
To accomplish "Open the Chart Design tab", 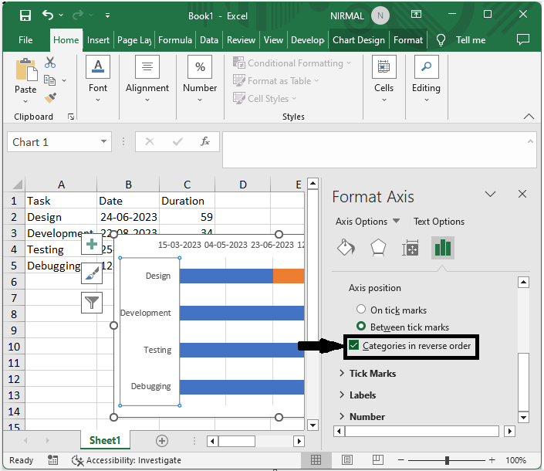I will tap(359, 40).
